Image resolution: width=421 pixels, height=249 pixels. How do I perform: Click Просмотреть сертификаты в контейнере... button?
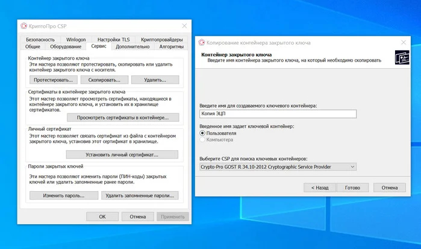click(123, 118)
